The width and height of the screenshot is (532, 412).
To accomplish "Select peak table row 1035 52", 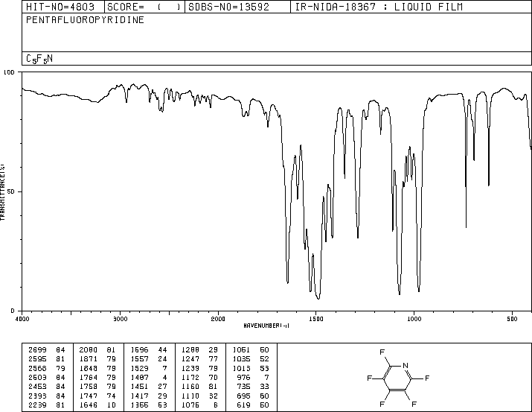I will (251, 358).
